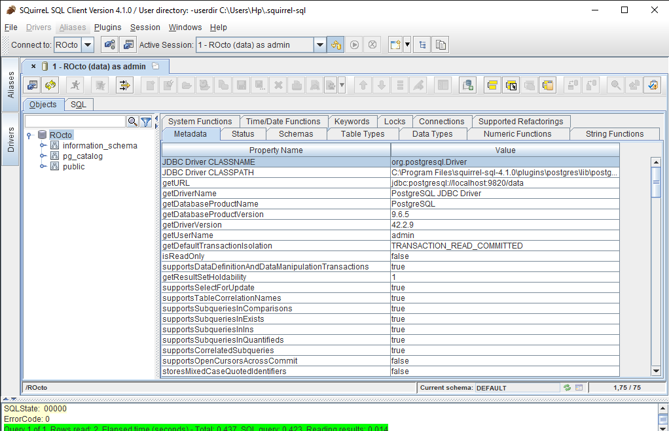
Task: Click the yellow arrows icon beside Active Session
Action: click(336, 45)
